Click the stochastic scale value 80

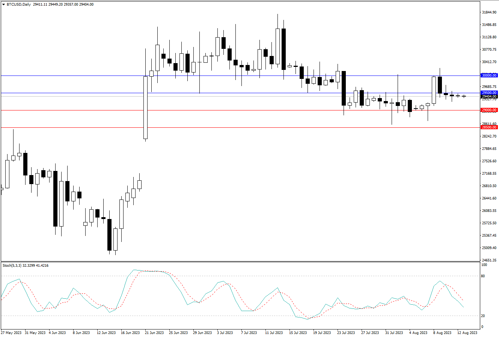click(484, 276)
